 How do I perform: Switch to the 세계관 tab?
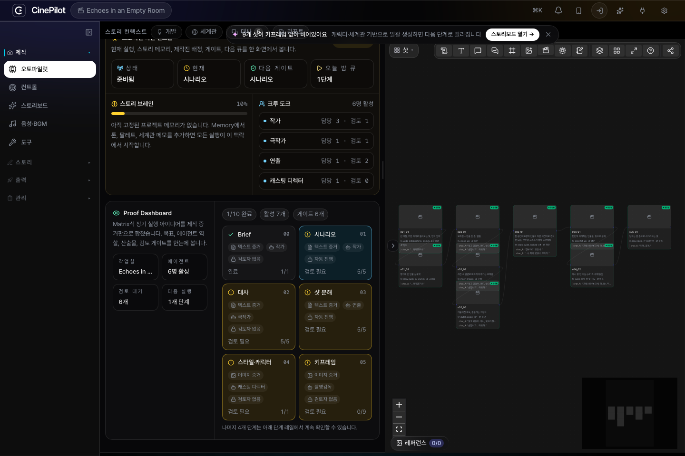[204, 32]
